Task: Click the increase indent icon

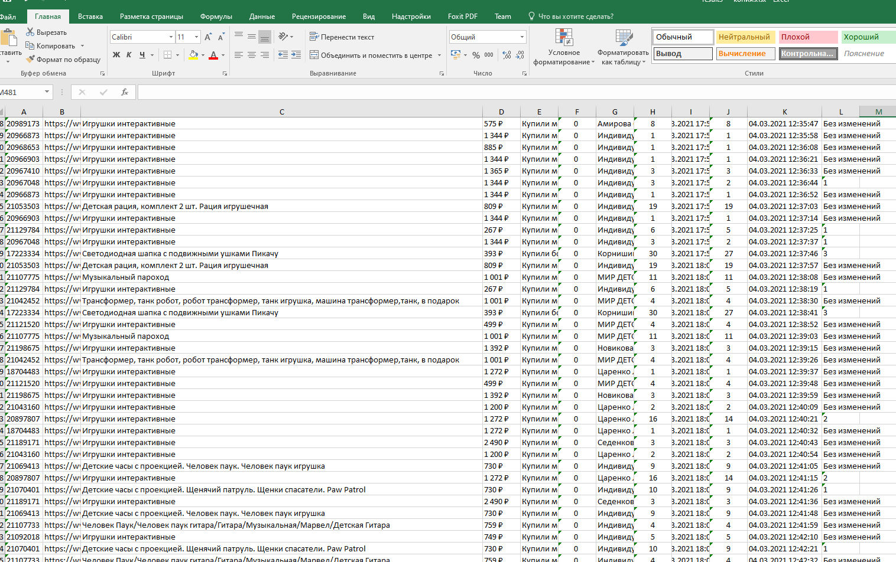Action: coord(296,55)
